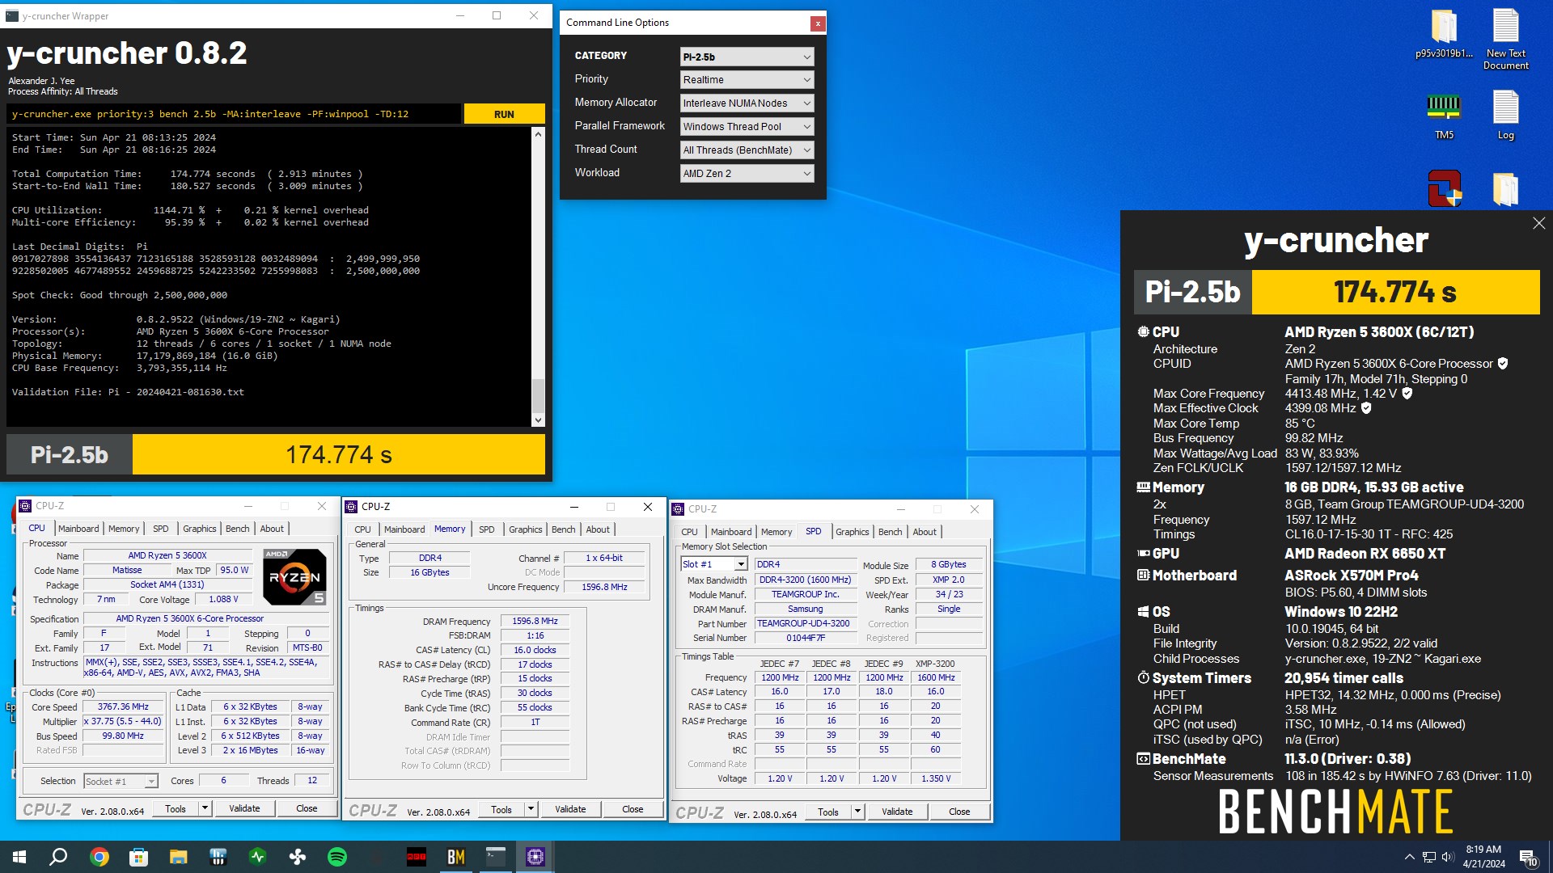This screenshot has width=1553, height=873.
Task: Switch to Memory tab in CPU-Z SPD window
Action: click(x=776, y=532)
